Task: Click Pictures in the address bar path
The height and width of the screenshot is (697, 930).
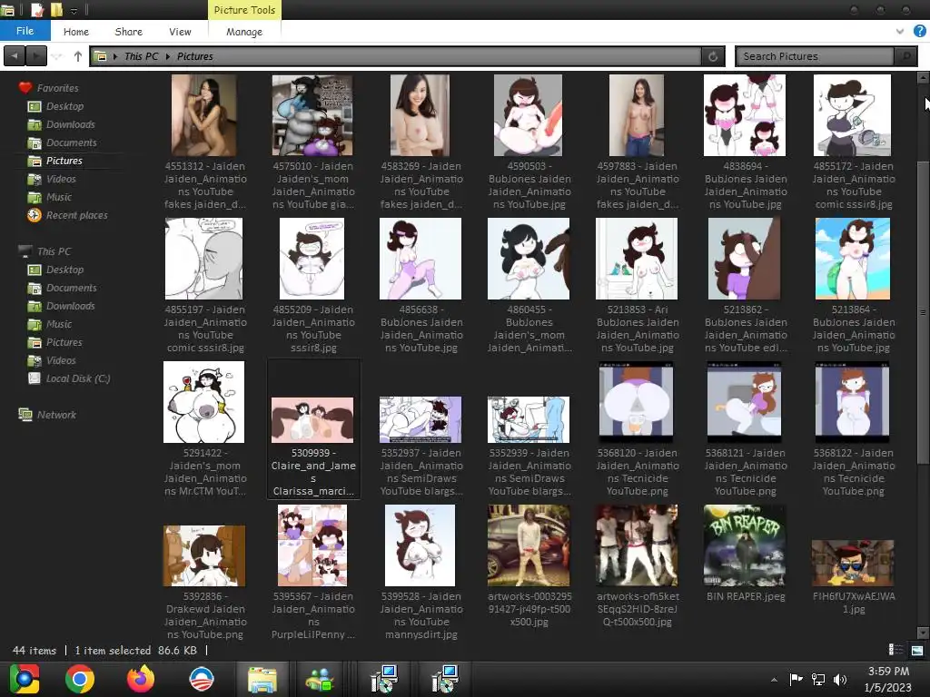Action: [194, 56]
